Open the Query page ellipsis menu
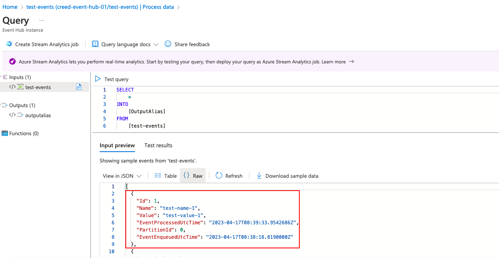 tap(41, 20)
